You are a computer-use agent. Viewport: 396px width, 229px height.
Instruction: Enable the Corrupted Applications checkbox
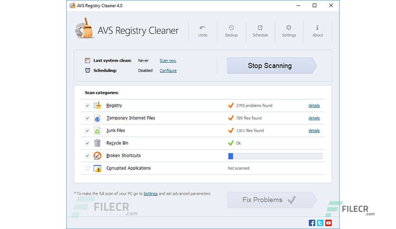coord(87,168)
